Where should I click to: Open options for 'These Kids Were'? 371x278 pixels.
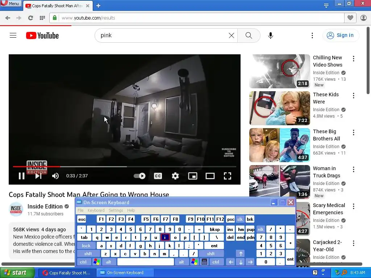coord(354,96)
